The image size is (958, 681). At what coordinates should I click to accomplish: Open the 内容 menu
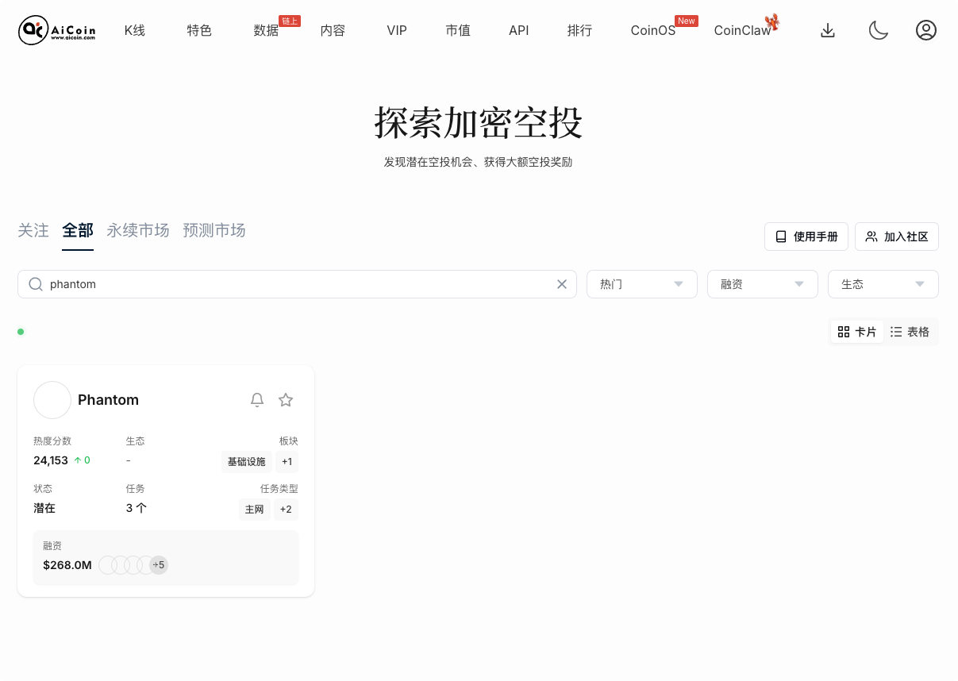(333, 31)
